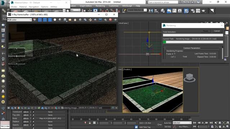Image resolution: width=230 pixels, height=129 pixels.
Task: Open the help question mark icon
Action: click(x=198, y=2)
